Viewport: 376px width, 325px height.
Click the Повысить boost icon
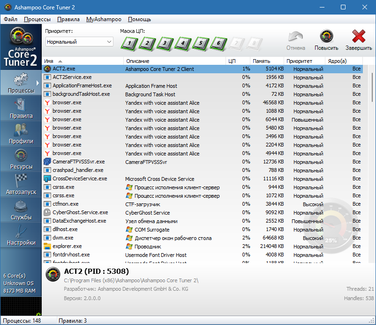[326, 40]
